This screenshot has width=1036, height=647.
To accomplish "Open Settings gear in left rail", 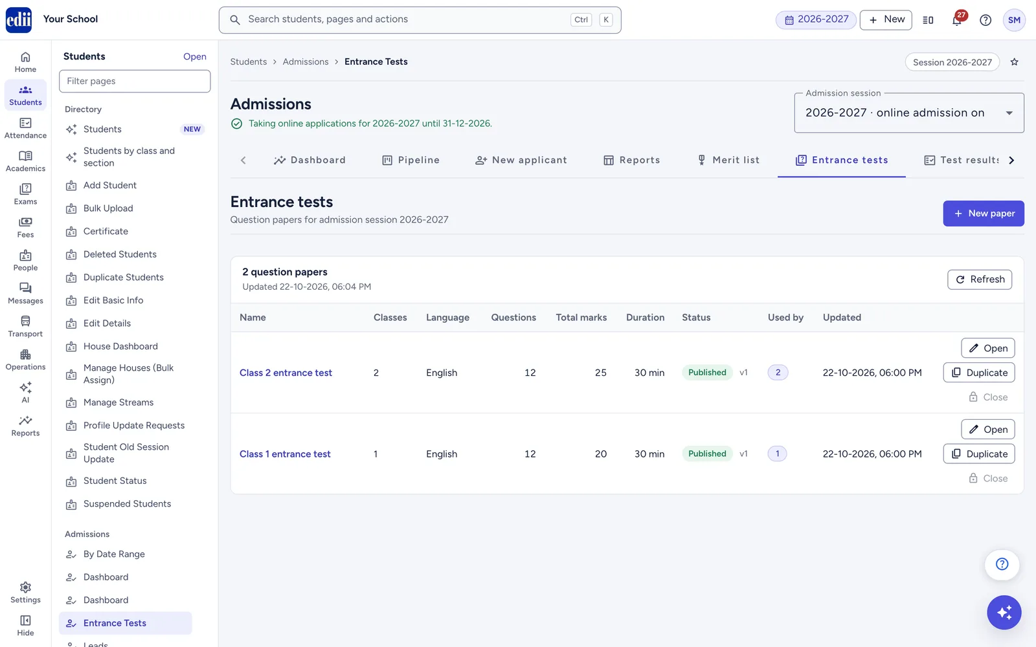I will coord(25,592).
